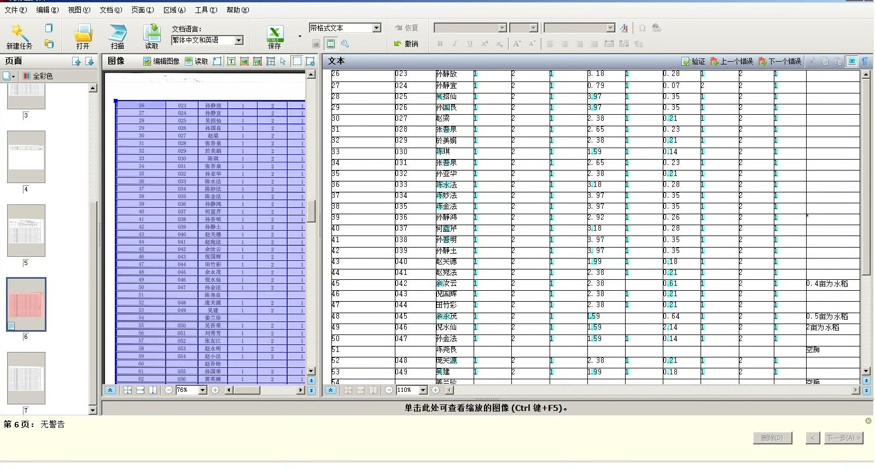Jump to next error (下一个错误)

click(780, 61)
